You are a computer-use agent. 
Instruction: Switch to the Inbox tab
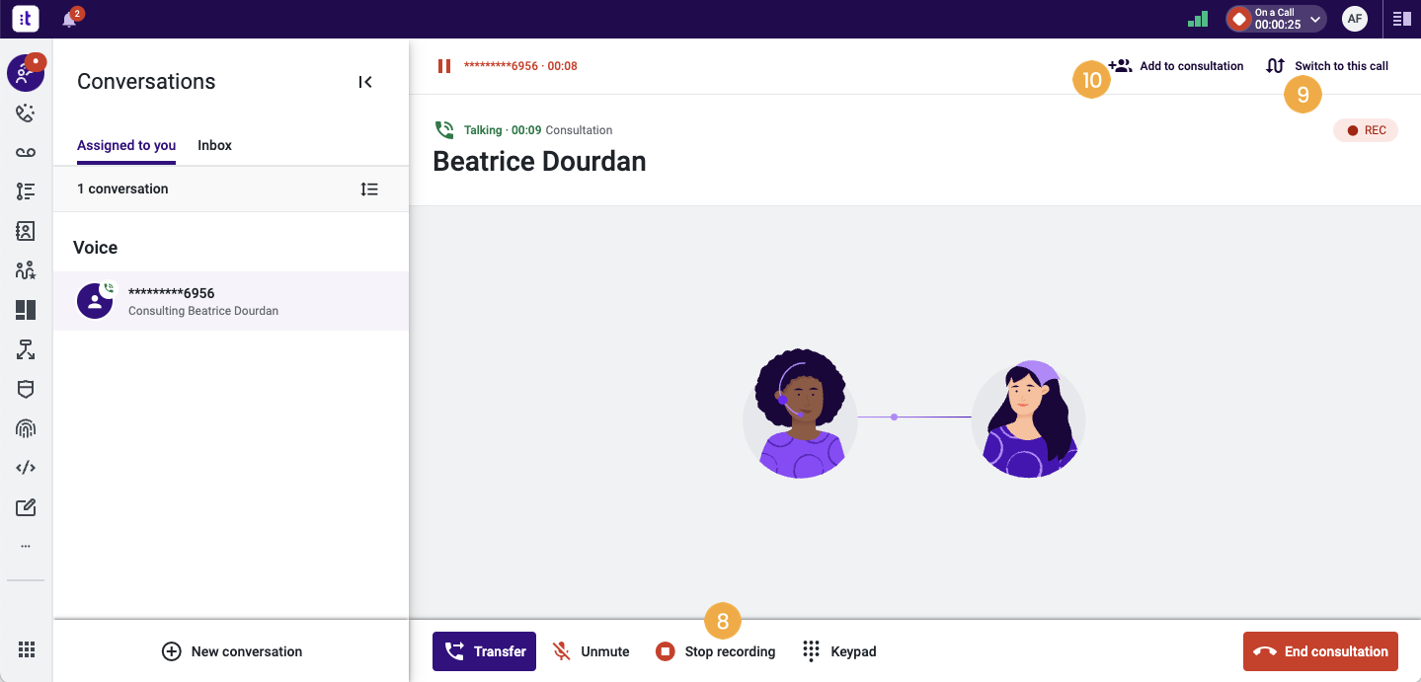pos(214,145)
